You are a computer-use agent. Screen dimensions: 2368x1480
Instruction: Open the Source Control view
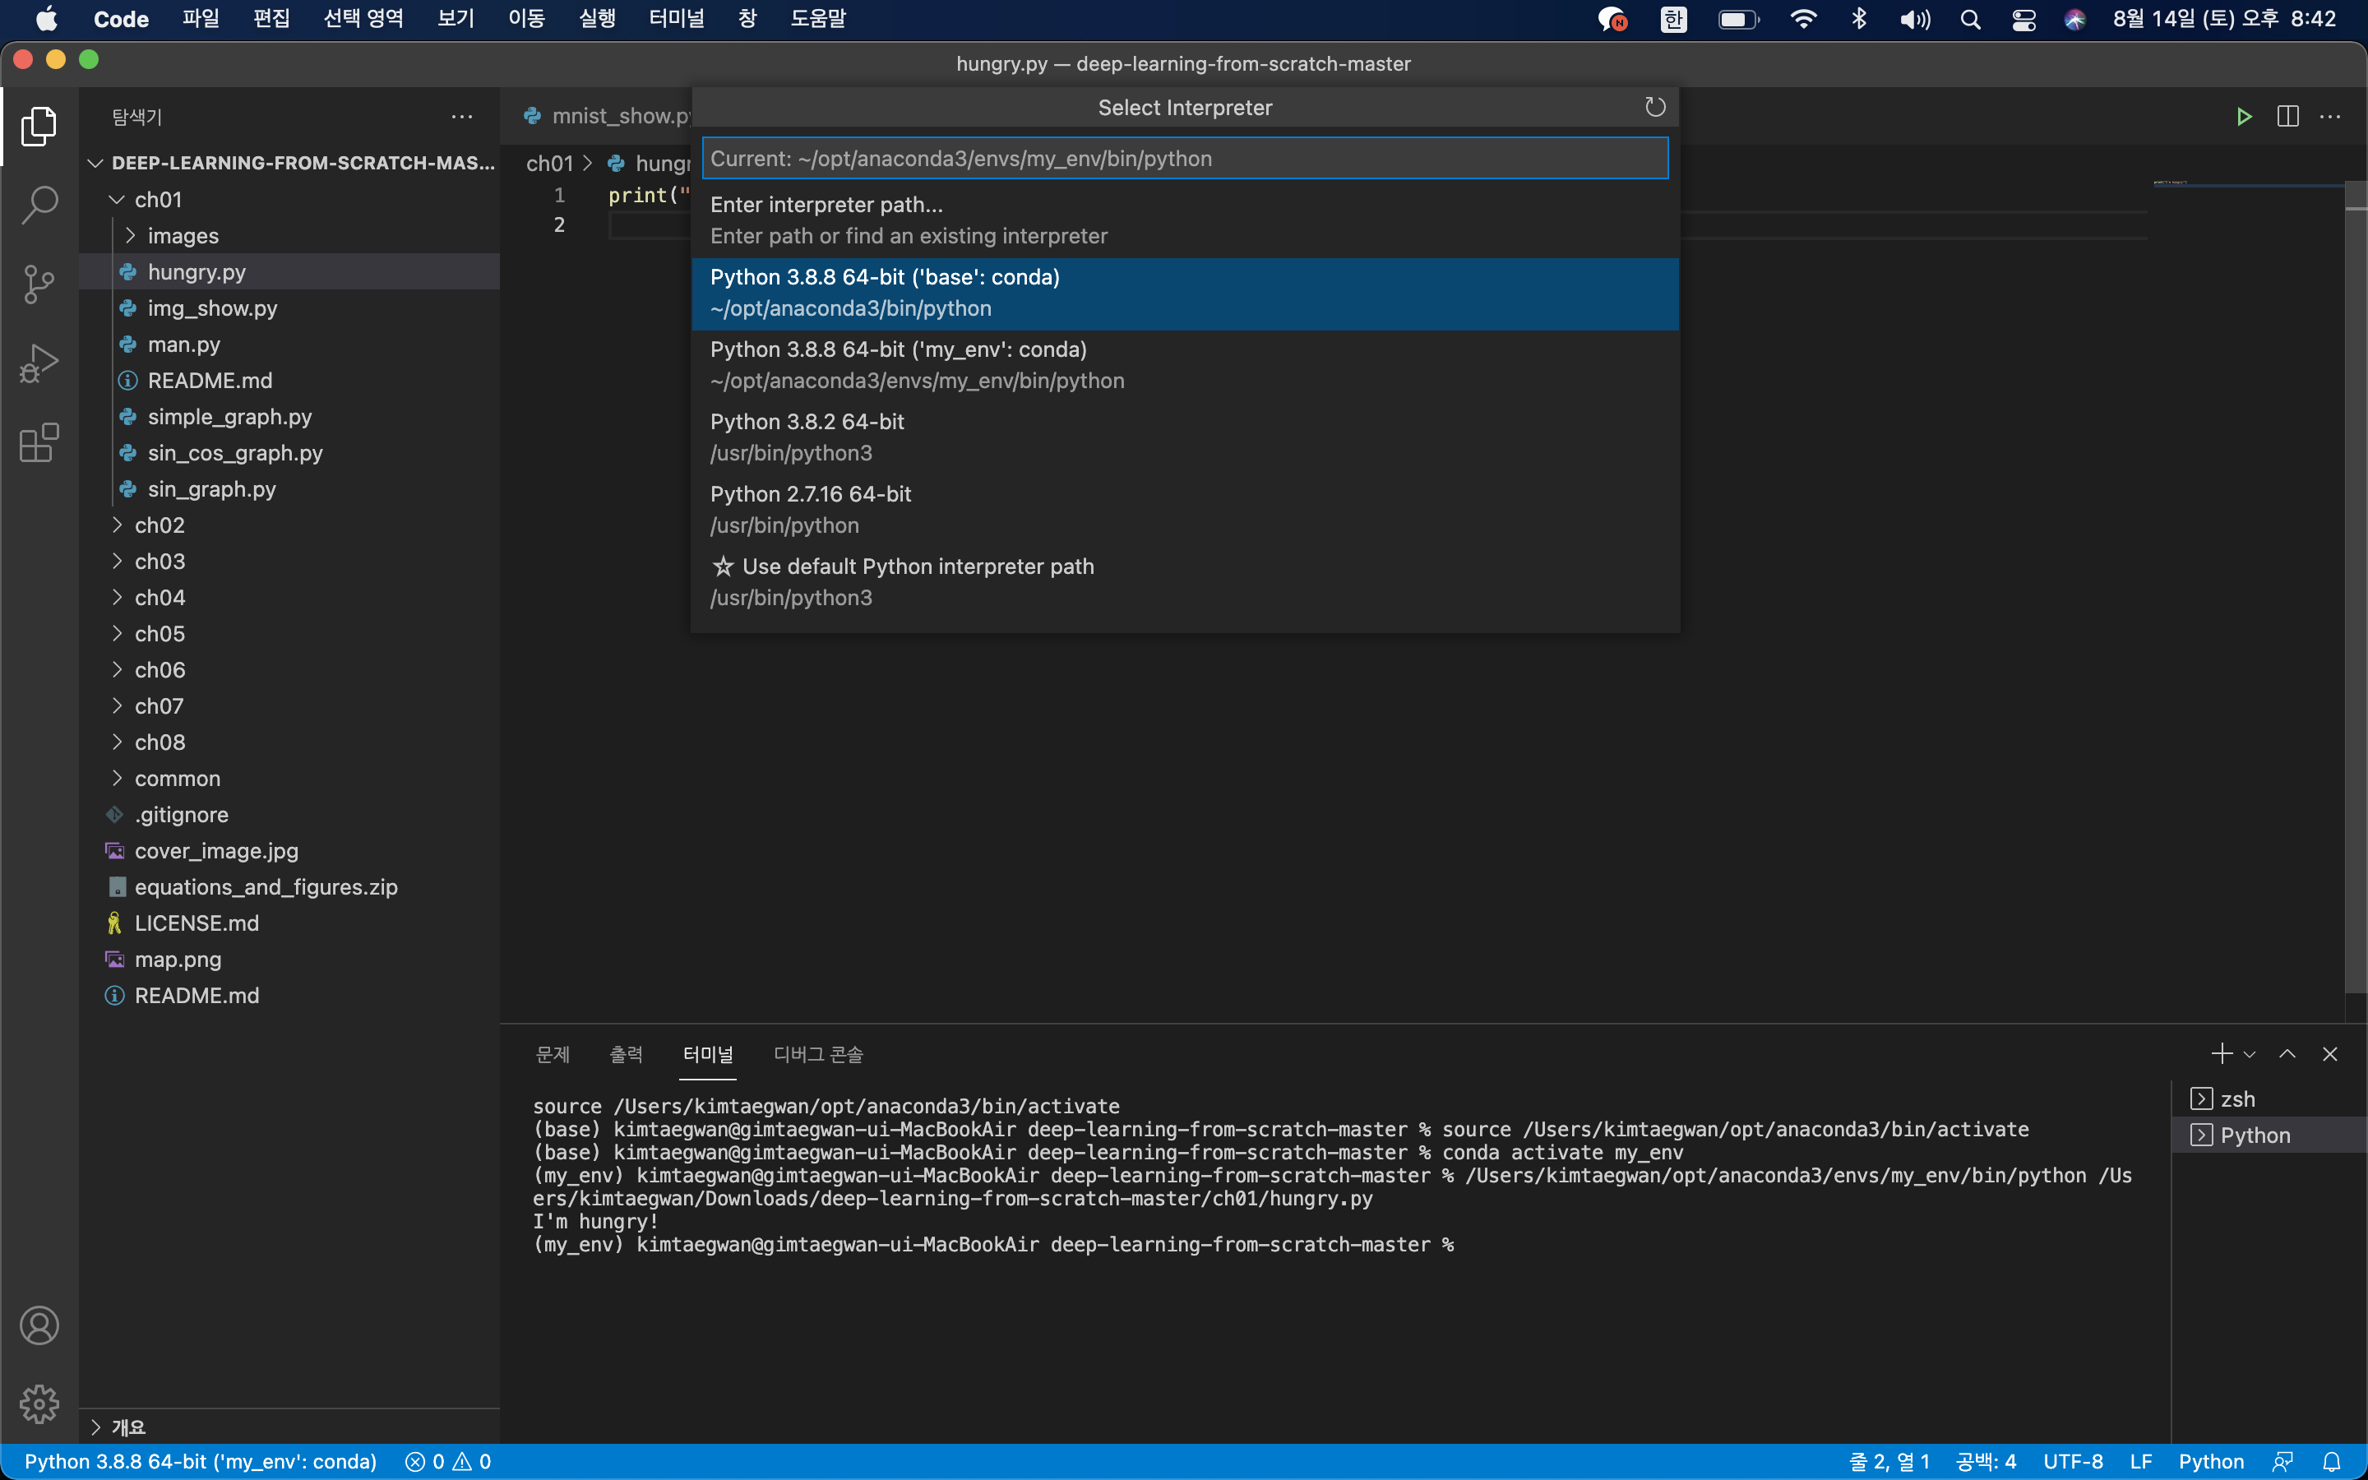(39, 284)
